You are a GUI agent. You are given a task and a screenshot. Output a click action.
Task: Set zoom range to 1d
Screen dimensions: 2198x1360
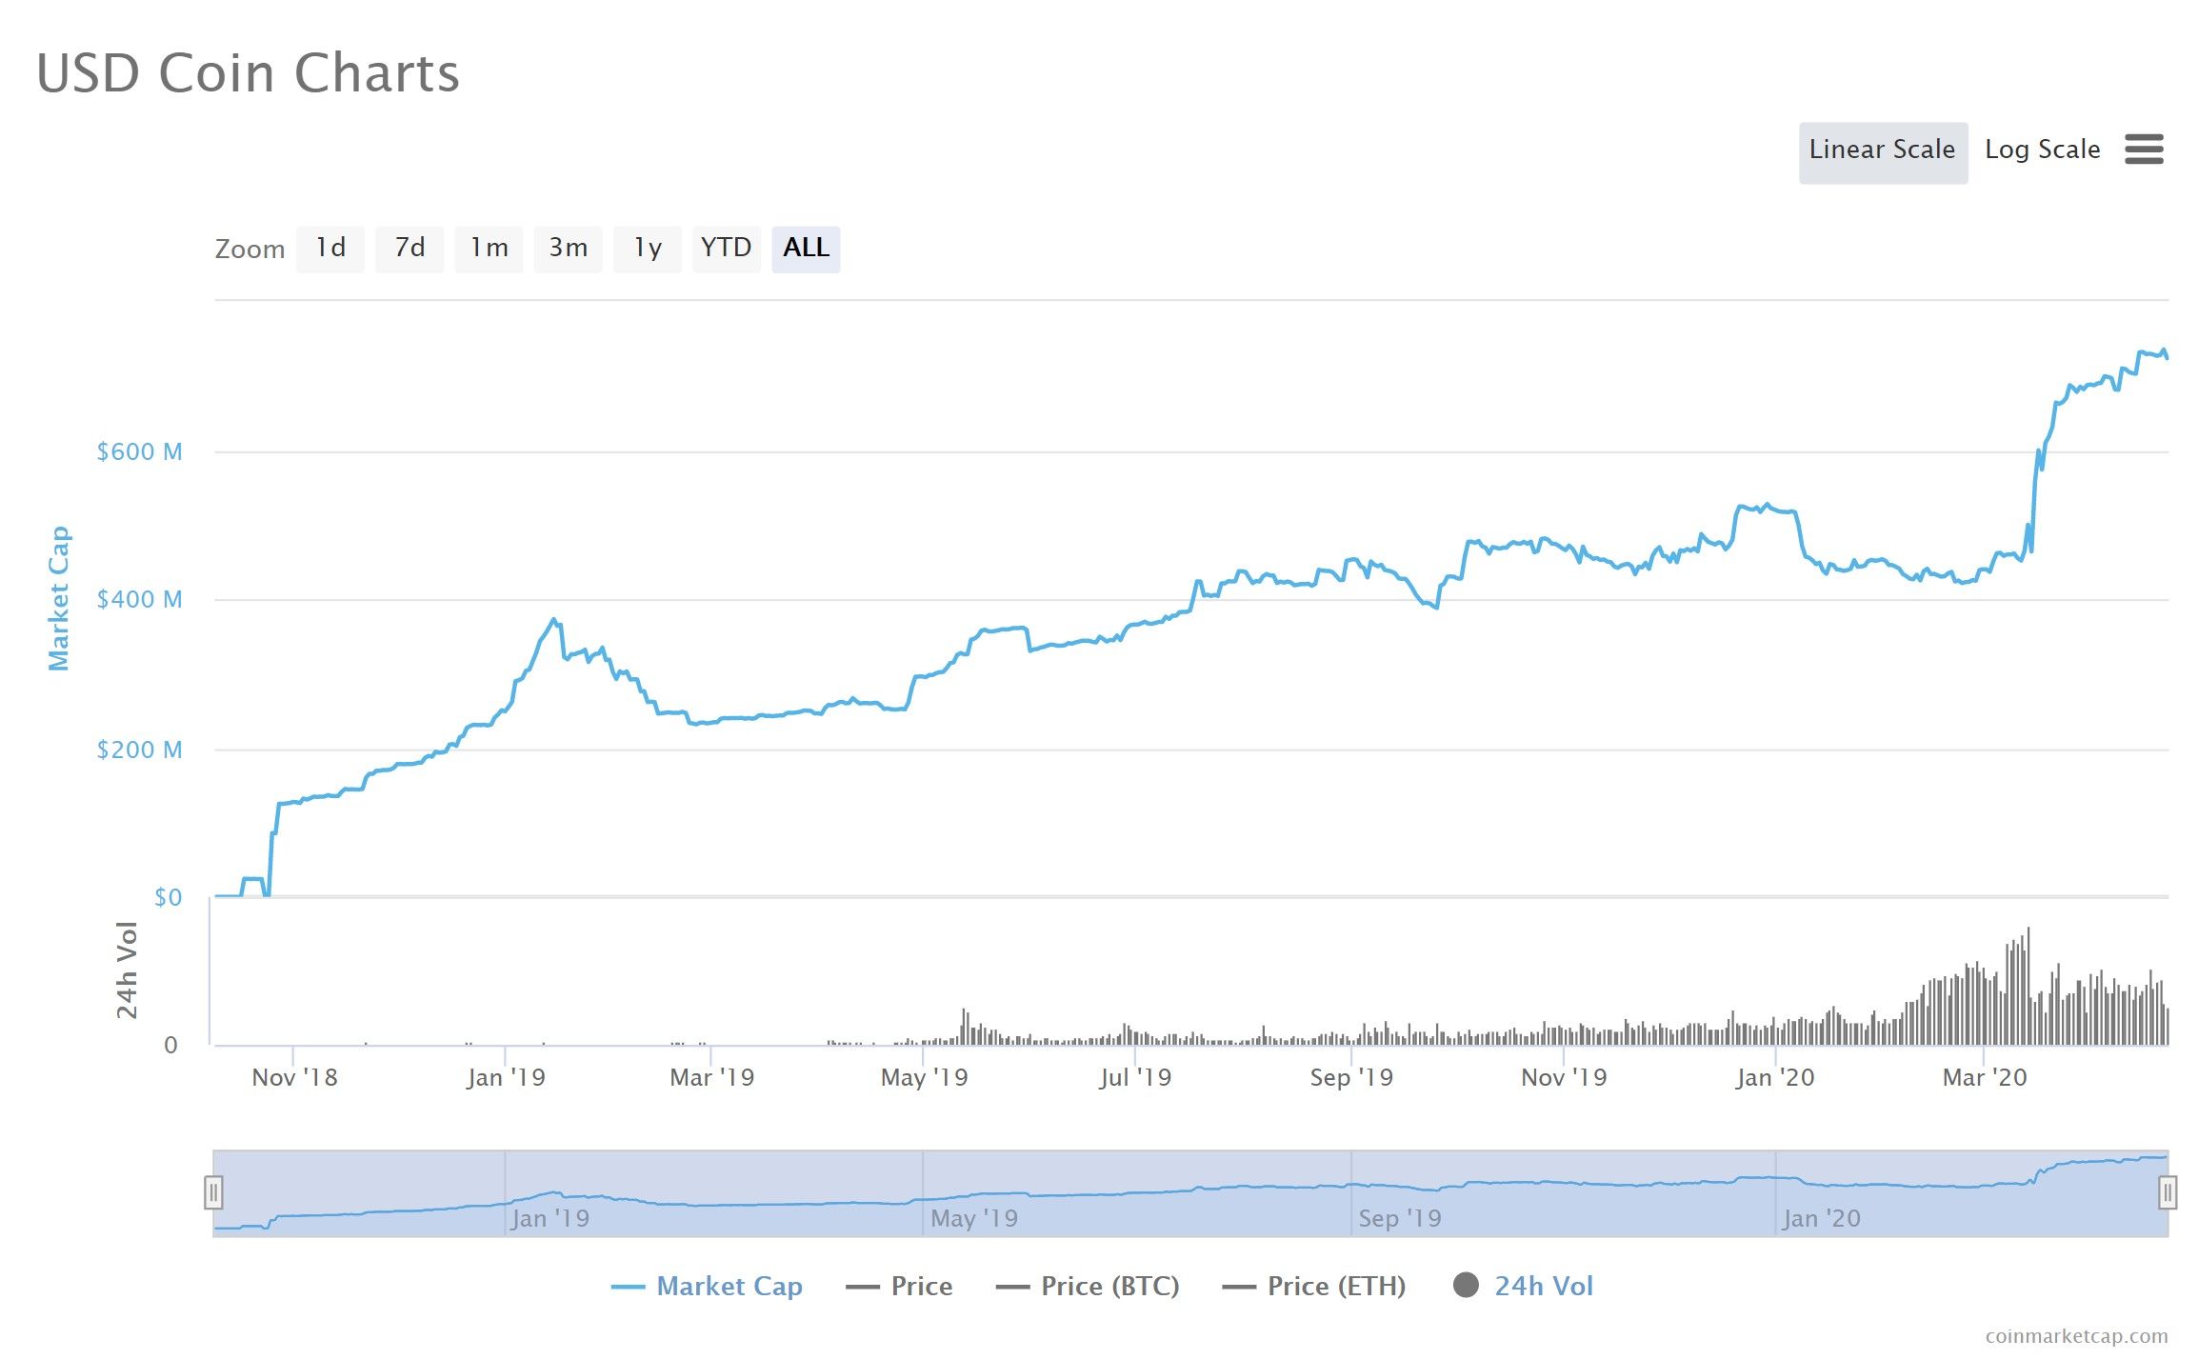click(330, 249)
